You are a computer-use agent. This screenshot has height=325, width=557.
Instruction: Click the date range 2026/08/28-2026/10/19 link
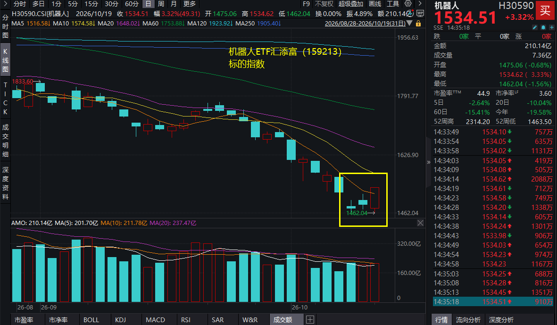pyautogui.click(x=365, y=24)
